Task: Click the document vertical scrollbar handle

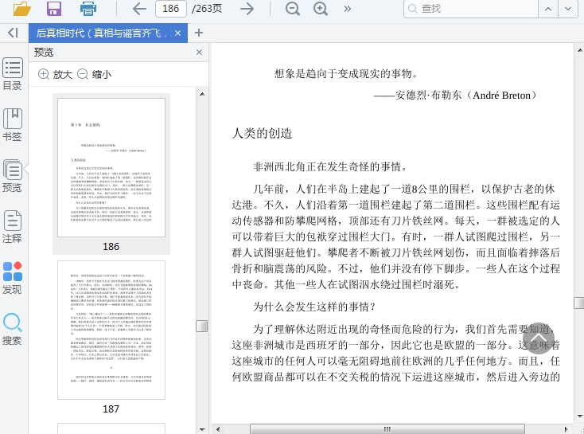Action: pos(579,303)
